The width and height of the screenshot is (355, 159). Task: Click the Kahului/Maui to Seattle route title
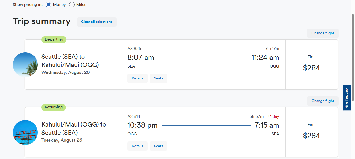tap(73, 129)
